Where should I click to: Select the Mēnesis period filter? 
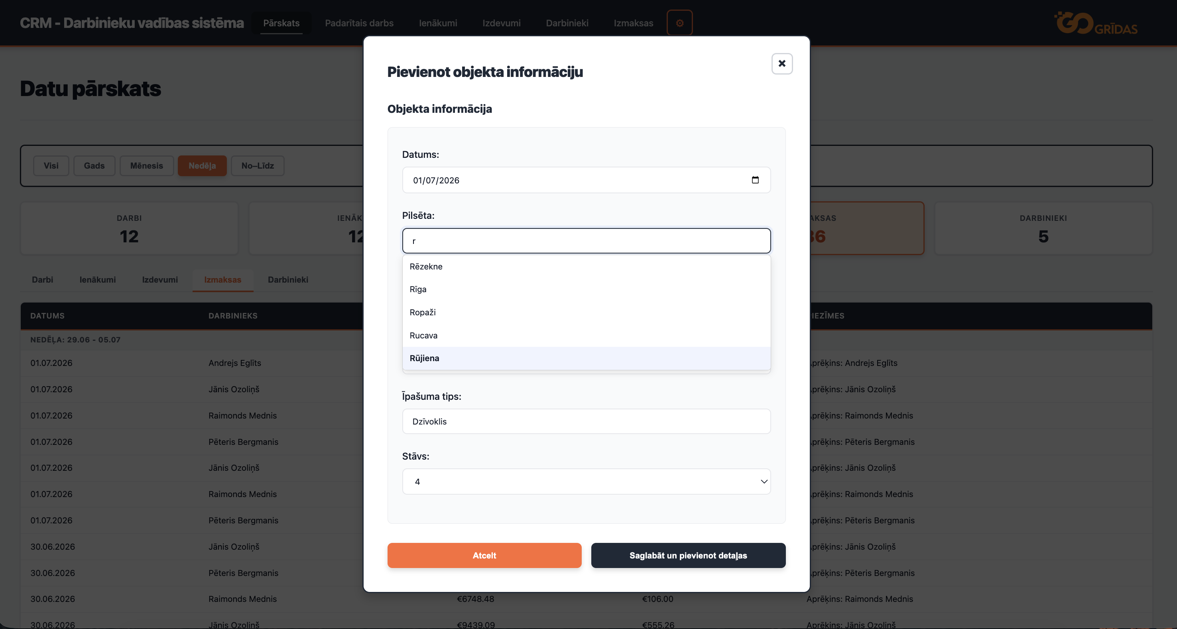[x=147, y=166]
